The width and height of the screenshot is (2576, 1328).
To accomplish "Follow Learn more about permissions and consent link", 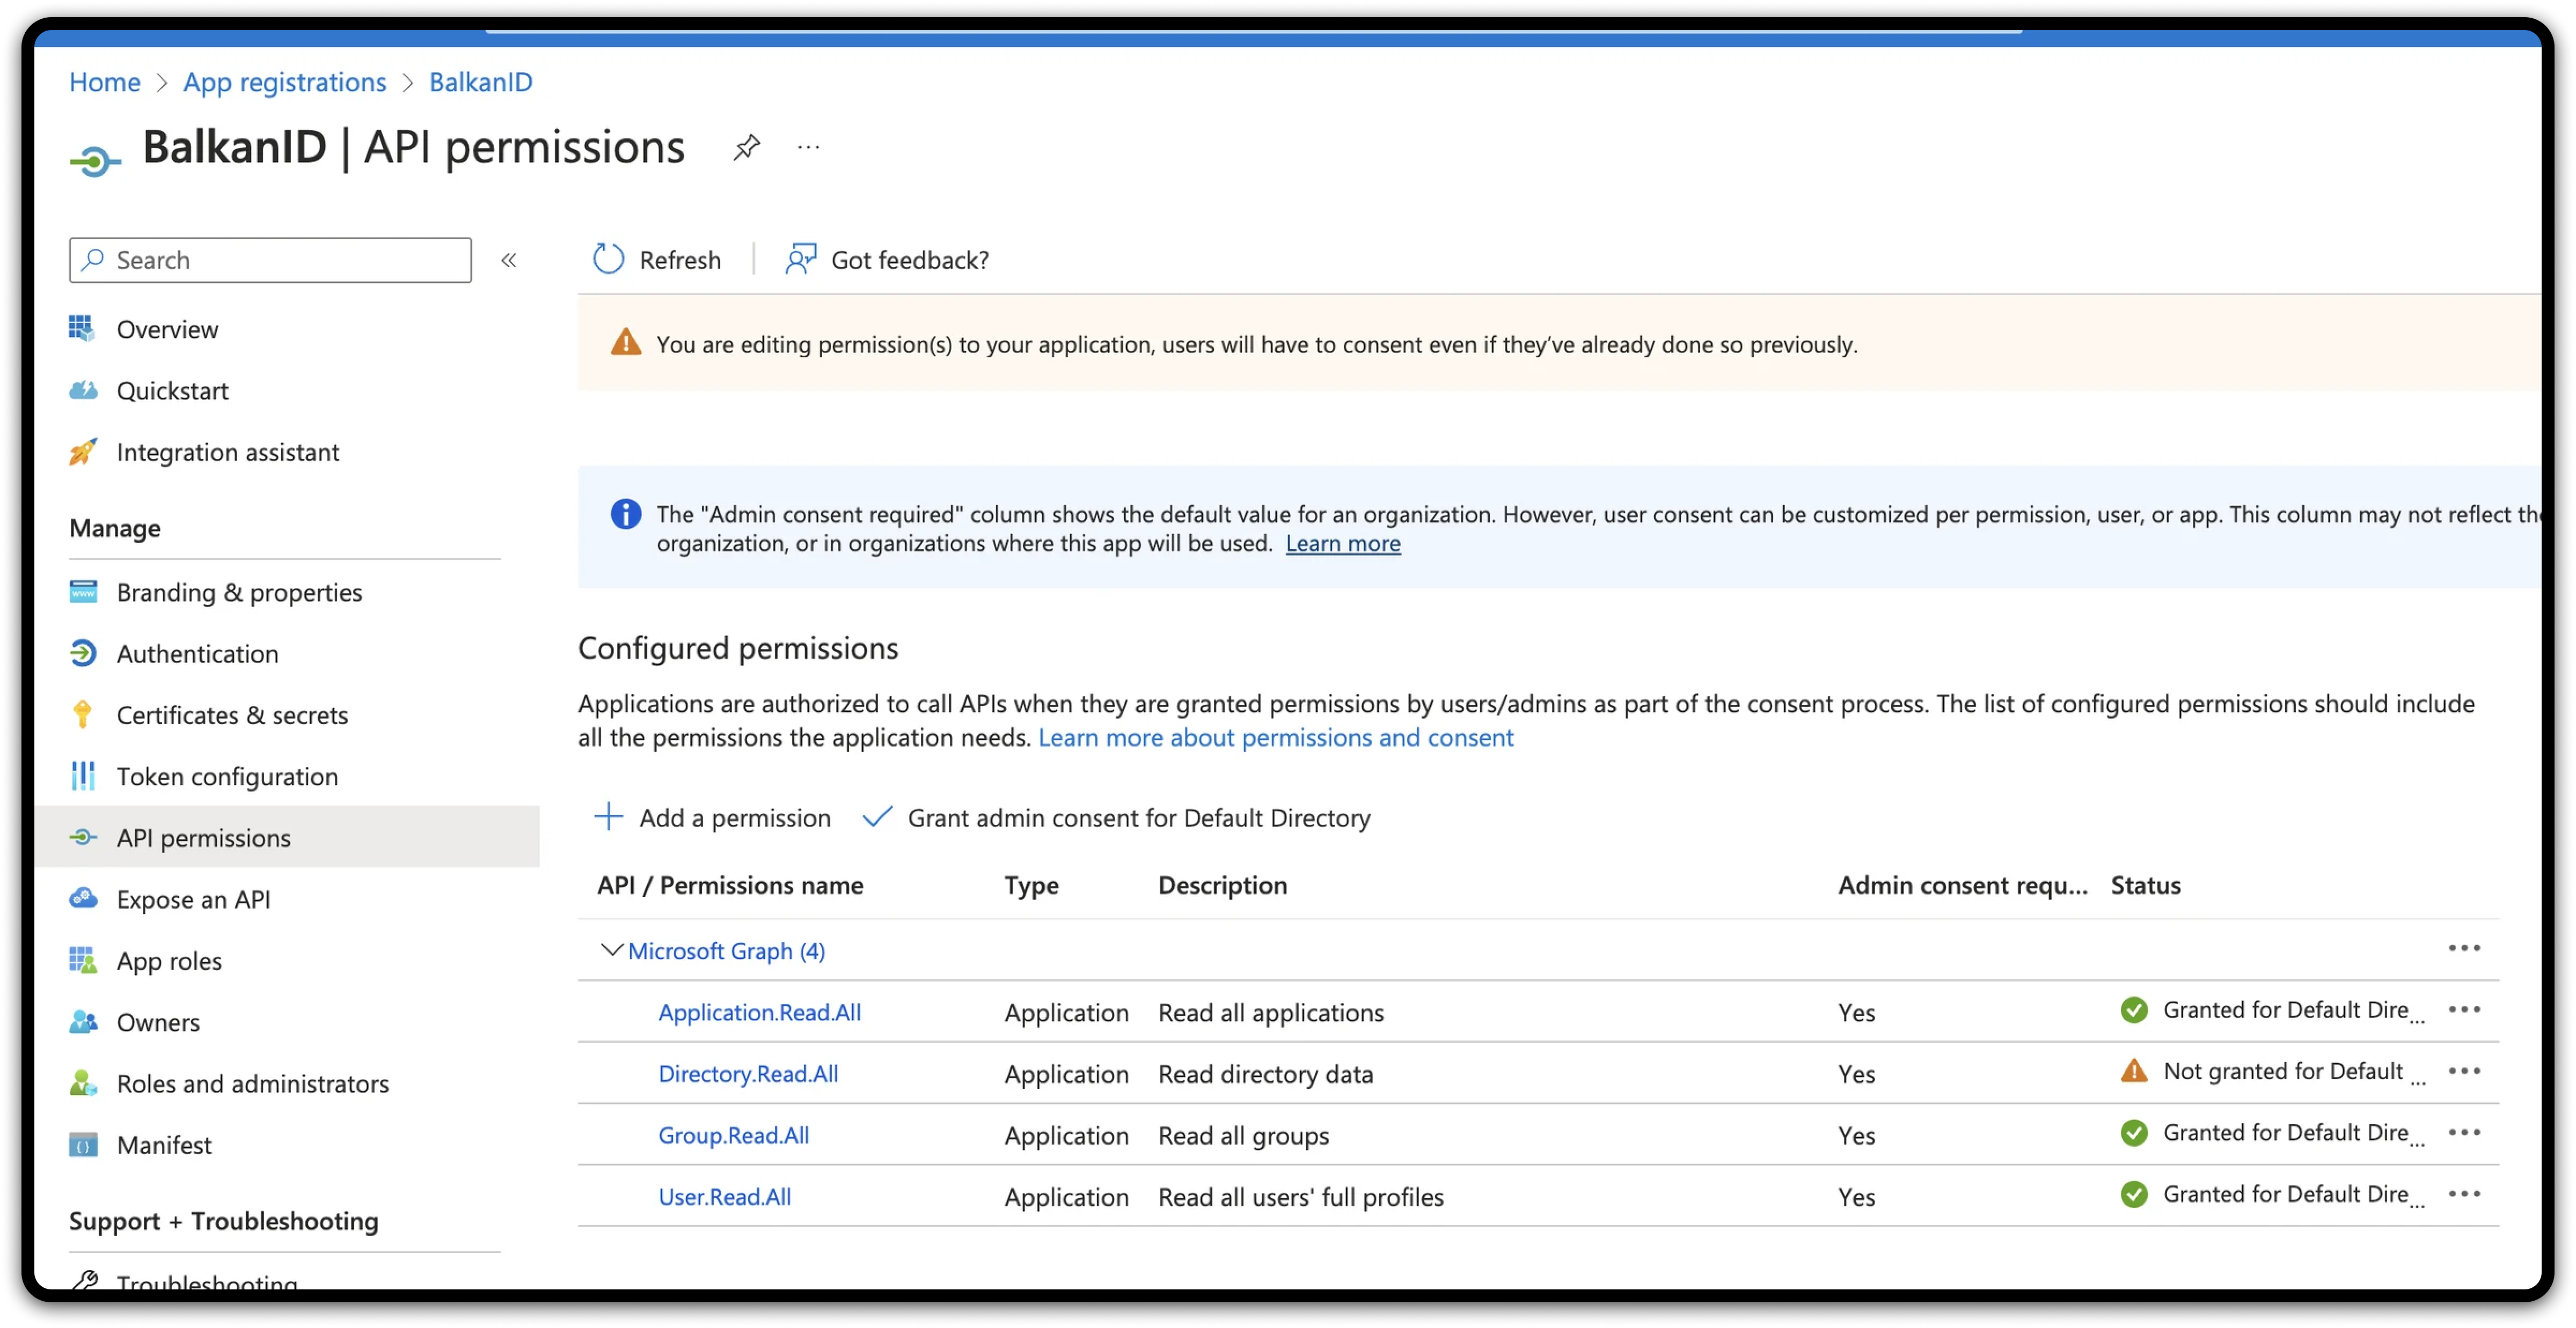I will tap(1275, 737).
